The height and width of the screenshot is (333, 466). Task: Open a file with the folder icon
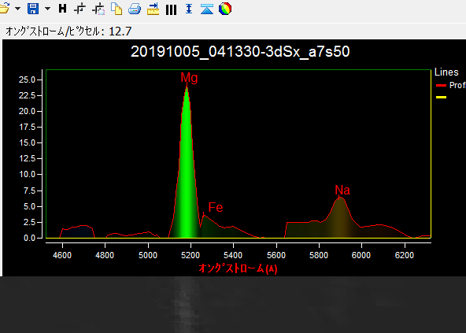pyautogui.click(x=4, y=9)
